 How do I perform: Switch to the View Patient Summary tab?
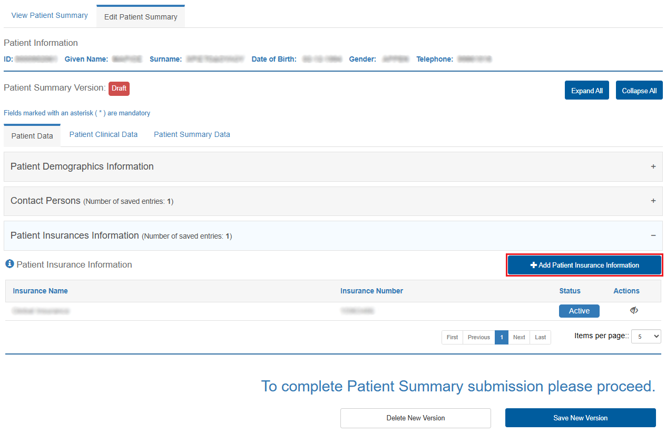(50, 15)
